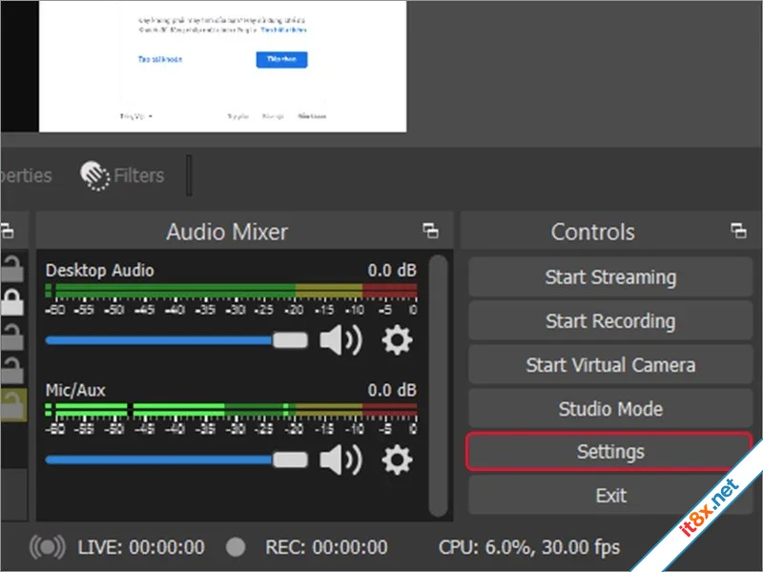Open Mic/Aux gear settings
This screenshot has height=572, width=763.
397,460
